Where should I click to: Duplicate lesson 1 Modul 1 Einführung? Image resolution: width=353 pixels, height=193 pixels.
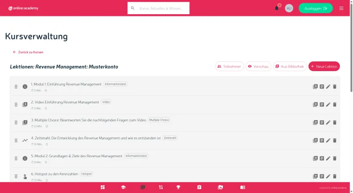315,87
